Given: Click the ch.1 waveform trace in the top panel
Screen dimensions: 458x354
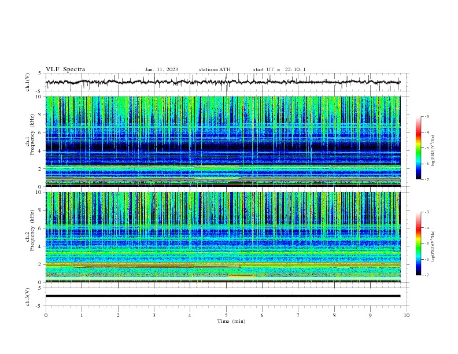Looking at the screenshot, I should click(x=223, y=82).
